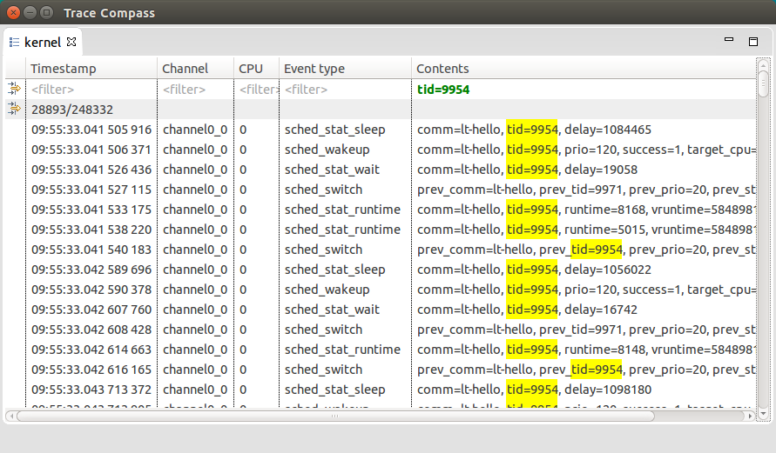Image resolution: width=776 pixels, height=453 pixels.
Task: Click the filter mode icon in the filter row
Action: (14, 89)
